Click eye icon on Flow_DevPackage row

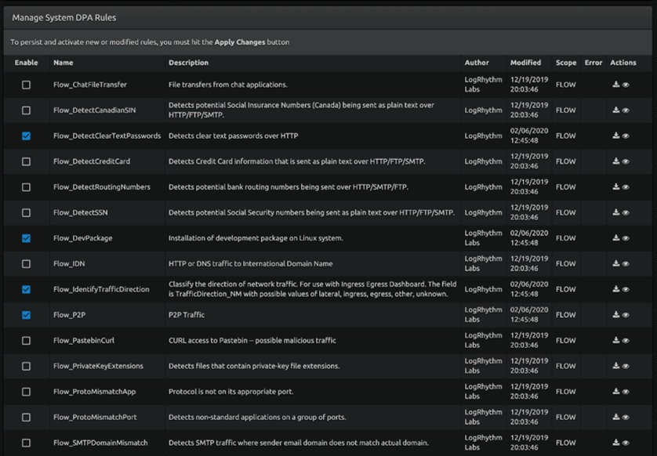click(x=626, y=238)
